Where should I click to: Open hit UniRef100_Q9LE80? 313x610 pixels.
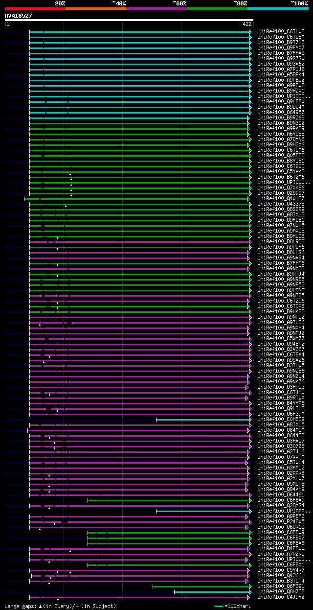281,101
